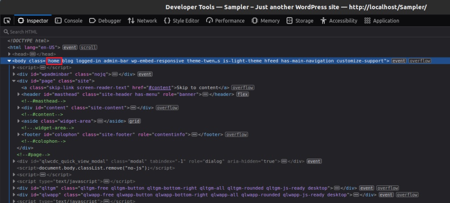
Task: Click the event badge on qlwapp row
Action: pos(386,195)
